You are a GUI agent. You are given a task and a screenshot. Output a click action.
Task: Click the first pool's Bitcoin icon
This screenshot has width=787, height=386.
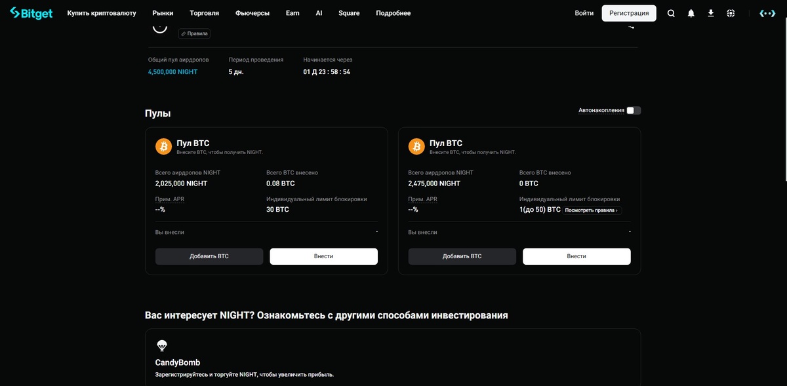coord(163,146)
